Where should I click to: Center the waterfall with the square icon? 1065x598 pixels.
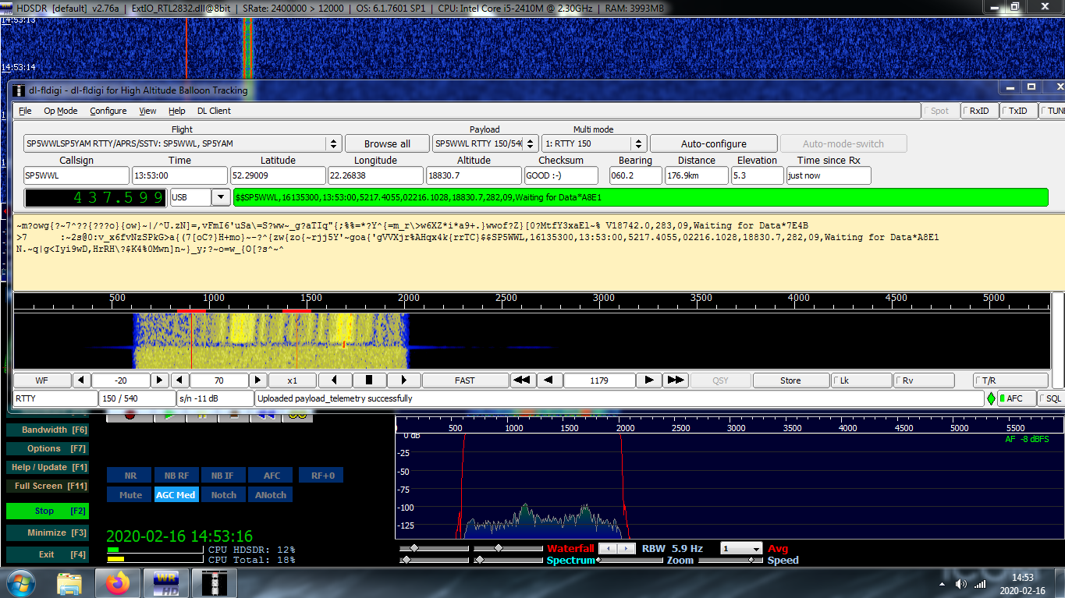coord(370,380)
